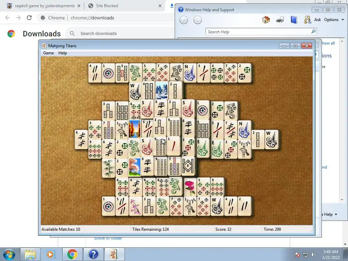Click the Chrome forward arrow
The width and height of the screenshot is (348, 261).
18,18
